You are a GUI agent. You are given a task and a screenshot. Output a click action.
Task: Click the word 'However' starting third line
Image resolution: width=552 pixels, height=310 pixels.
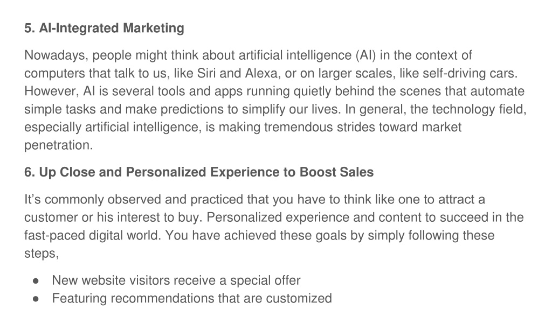pyautogui.click(x=50, y=91)
